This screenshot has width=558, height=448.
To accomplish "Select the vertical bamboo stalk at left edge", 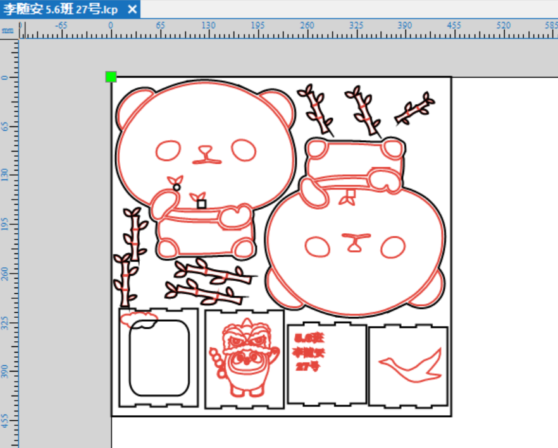I will click(125, 280).
